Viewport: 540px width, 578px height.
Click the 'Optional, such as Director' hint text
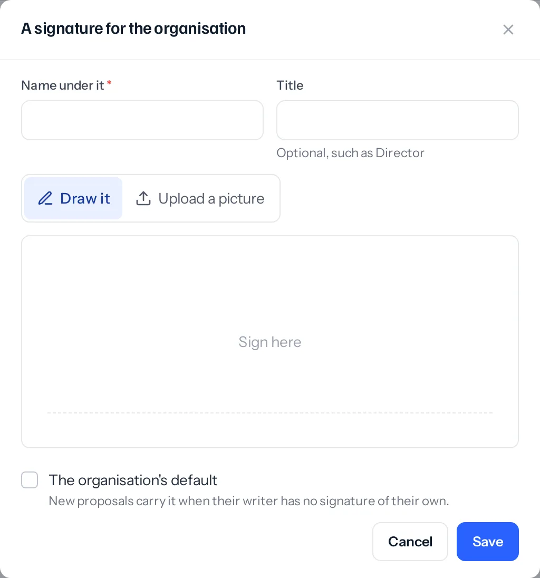[x=350, y=153]
